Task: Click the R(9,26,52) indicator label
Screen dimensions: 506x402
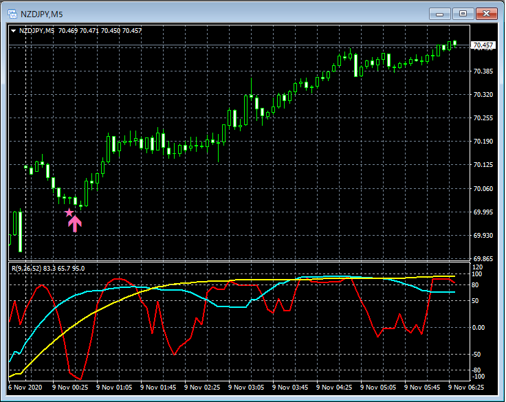Action: point(26,268)
